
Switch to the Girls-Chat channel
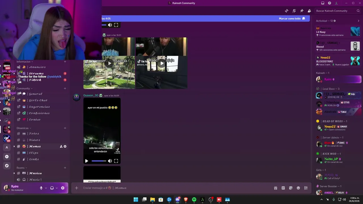[x=41, y=100]
